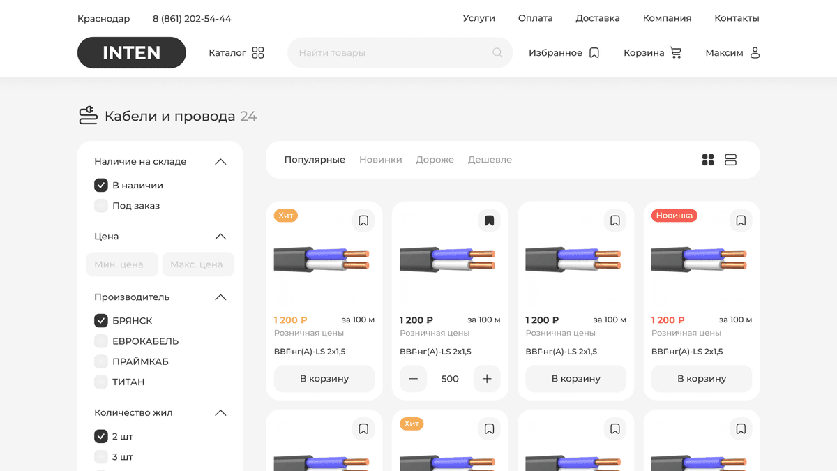Enable the Под заказ checkbox
This screenshot has height=471, width=837.
click(x=101, y=206)
